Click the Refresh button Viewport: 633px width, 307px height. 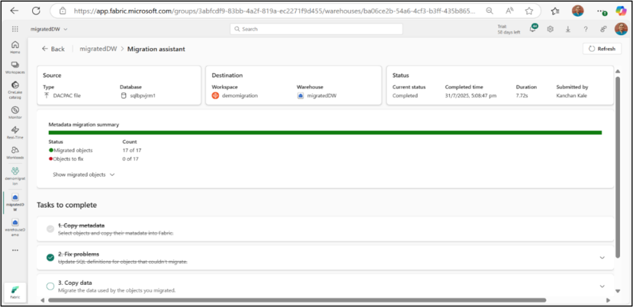click(602, 48)
